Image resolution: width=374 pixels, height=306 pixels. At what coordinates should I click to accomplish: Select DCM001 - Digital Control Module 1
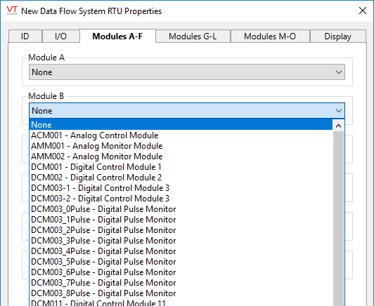pos(181,167)
